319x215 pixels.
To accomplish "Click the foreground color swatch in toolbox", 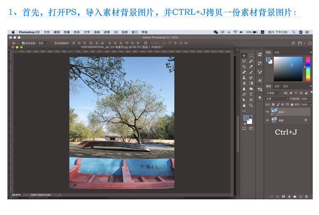I will 246,117.
